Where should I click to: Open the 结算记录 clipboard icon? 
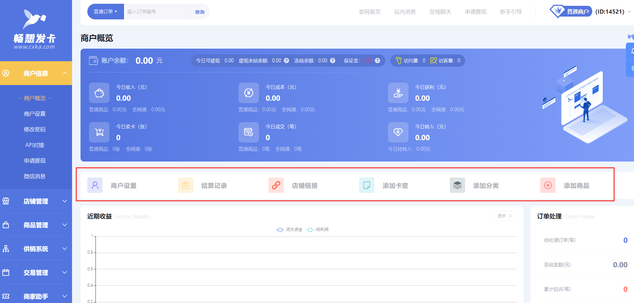186,185
